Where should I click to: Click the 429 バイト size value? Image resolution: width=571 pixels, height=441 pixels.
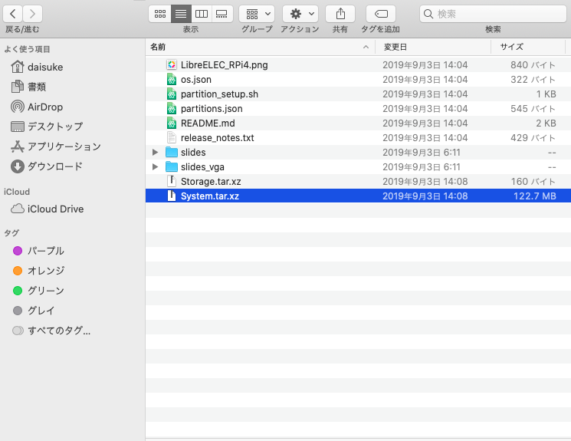[533, 138]
